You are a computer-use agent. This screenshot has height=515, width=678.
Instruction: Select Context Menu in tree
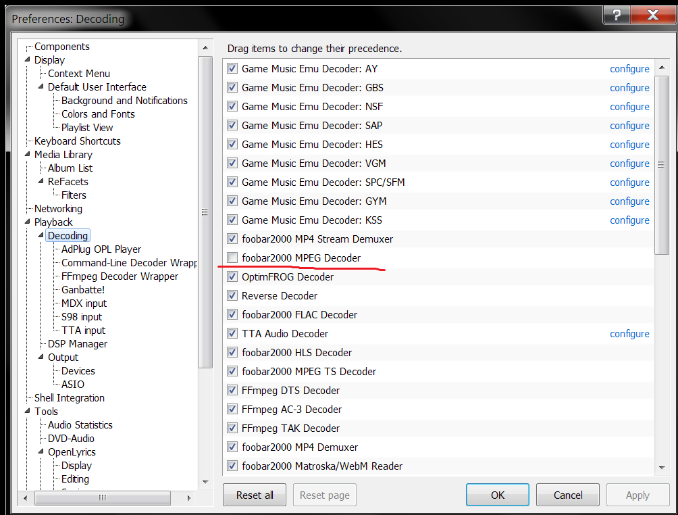(79, 74)
